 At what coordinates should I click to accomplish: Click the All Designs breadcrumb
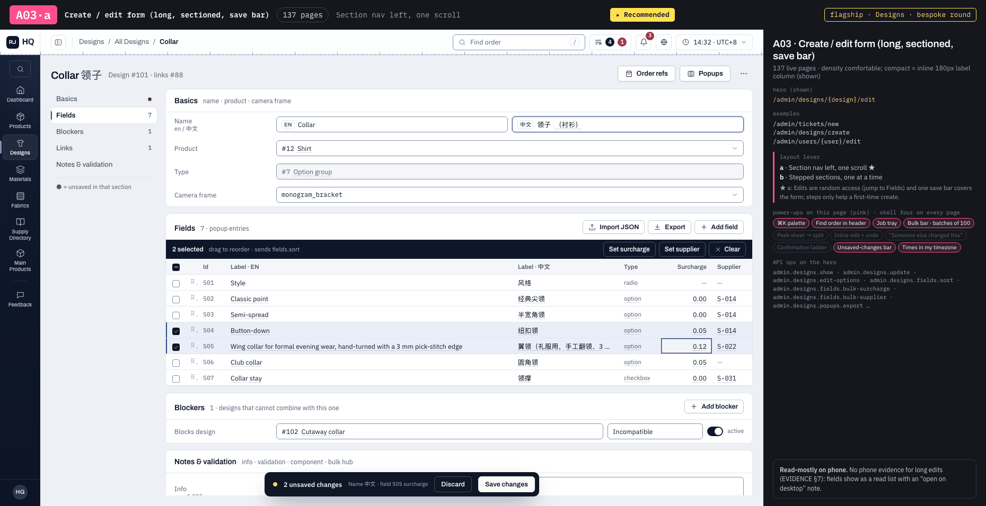coord(131,42)
